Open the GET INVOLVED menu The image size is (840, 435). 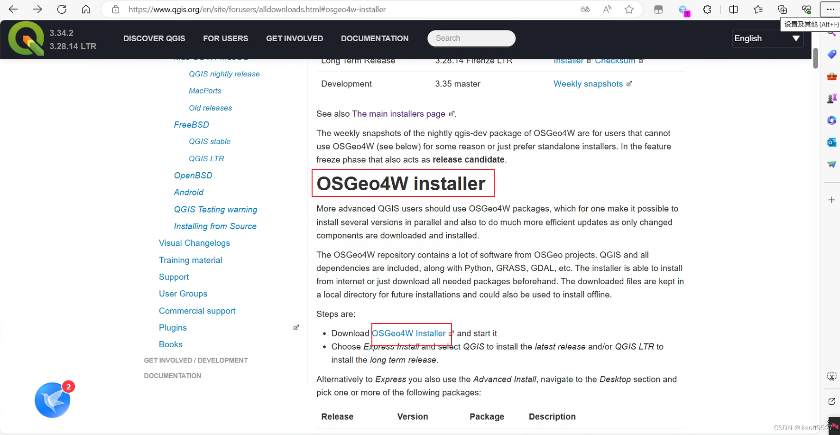[x=295, y=38]
